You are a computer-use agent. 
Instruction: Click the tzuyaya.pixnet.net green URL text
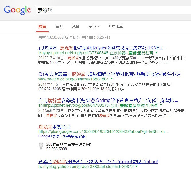tap(96, 53)
